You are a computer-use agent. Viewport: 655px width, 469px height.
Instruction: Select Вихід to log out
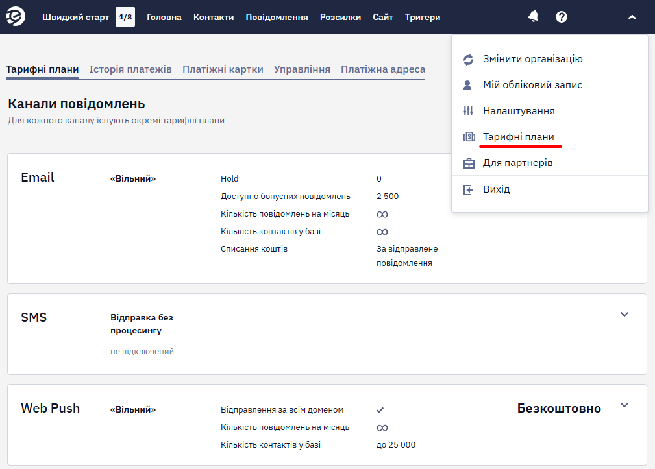point(496,189)
